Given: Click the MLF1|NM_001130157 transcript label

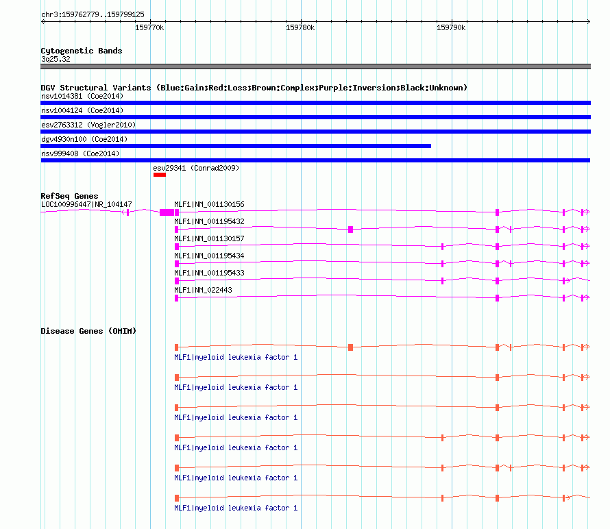Looking at the screenshot, I should coord(209,238).
